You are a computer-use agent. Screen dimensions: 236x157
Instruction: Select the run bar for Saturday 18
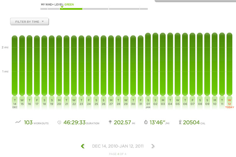point(44,66)
